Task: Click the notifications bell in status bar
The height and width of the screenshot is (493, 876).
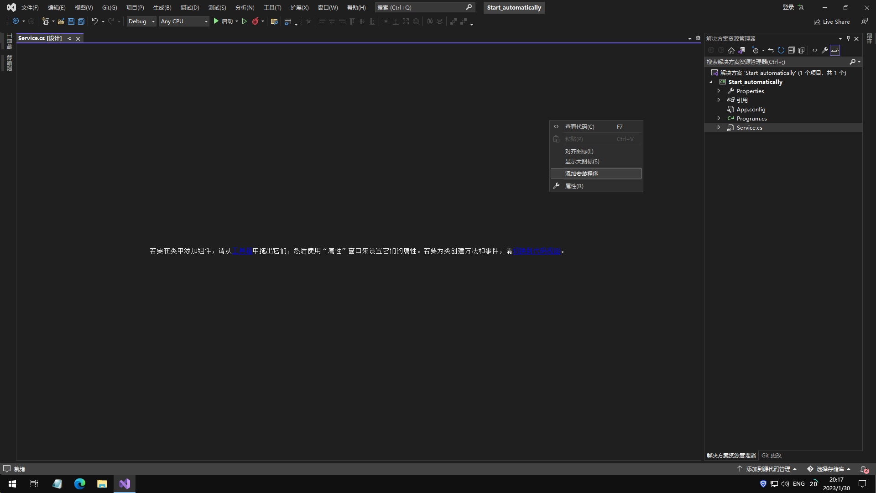Action: tap(864, 469)
